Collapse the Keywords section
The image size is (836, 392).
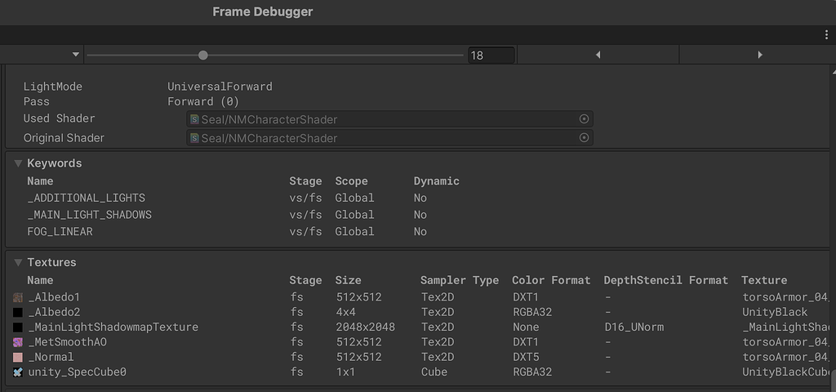tap(18, 163)
